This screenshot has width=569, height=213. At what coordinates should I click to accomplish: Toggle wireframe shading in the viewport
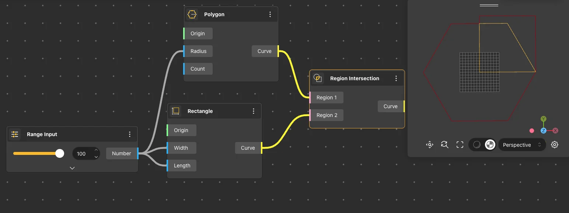(x=477, y=145)
